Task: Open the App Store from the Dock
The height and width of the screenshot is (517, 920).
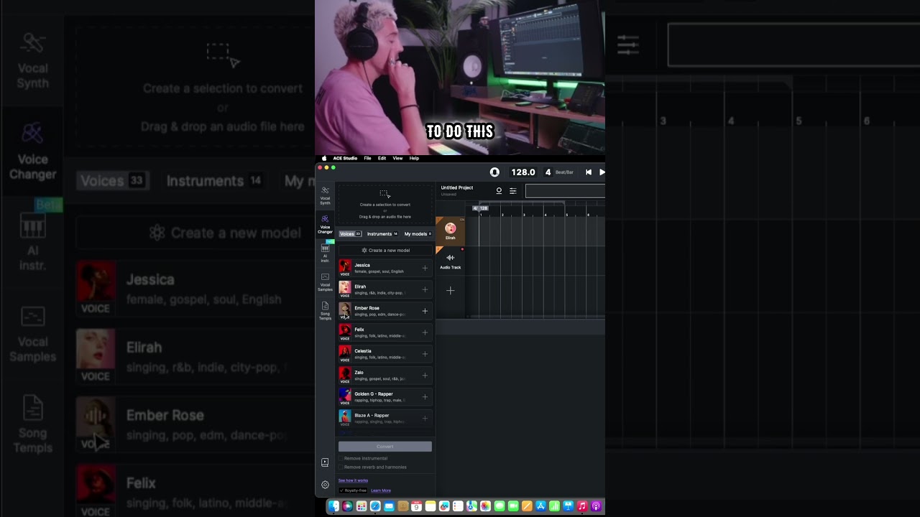Action: point(540,507)
